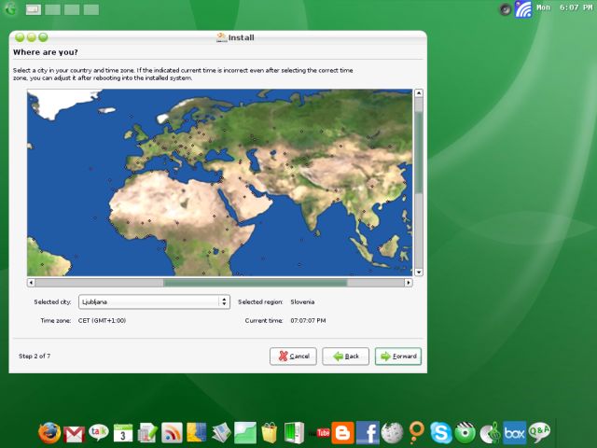Image resolution: width=597 pixels, height=448 pixels.
Task: Open the Blogger dock icon
Action: (343, 433)
